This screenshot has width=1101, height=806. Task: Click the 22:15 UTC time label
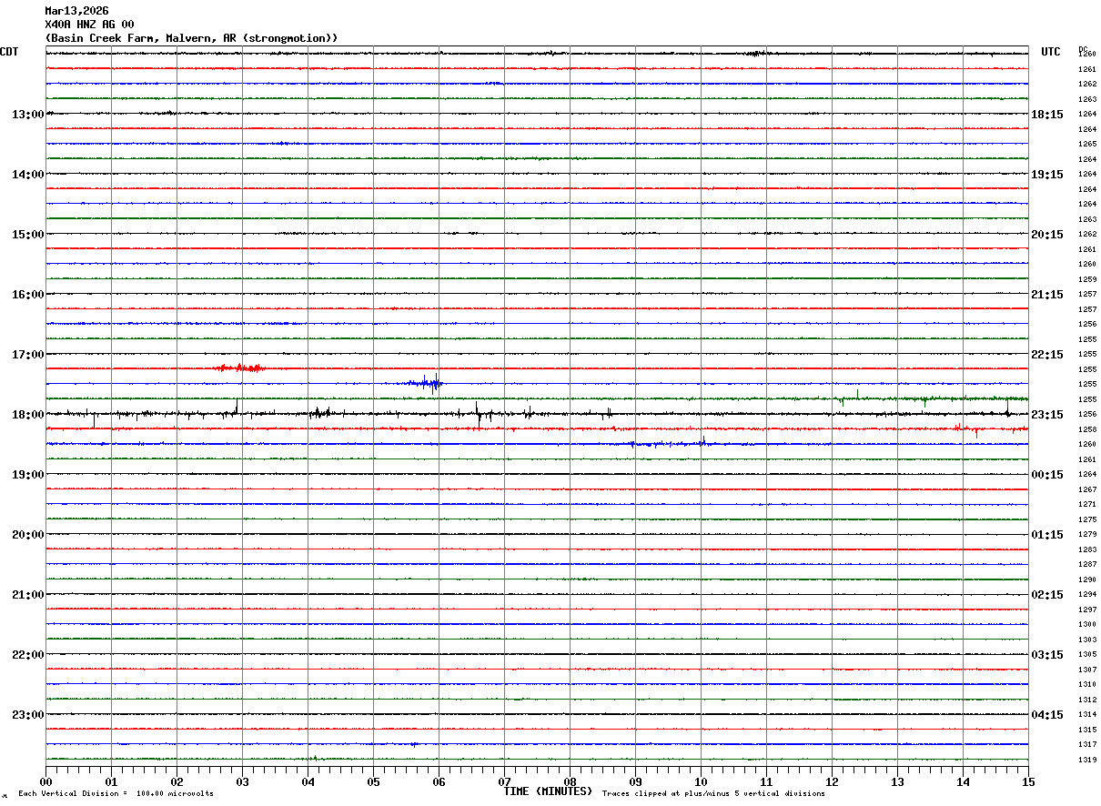point(1047,355)
